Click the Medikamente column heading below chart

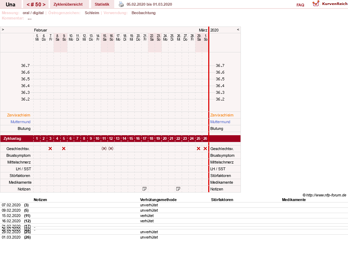(294, 200)
